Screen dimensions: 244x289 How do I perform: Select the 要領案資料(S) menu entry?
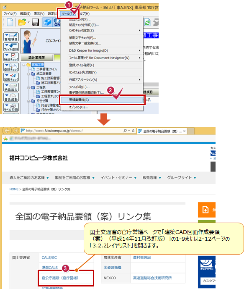pos(102,100)
